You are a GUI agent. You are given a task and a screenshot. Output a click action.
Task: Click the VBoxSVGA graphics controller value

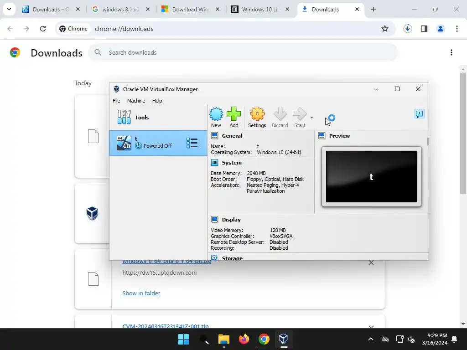(x=281, y=236)
